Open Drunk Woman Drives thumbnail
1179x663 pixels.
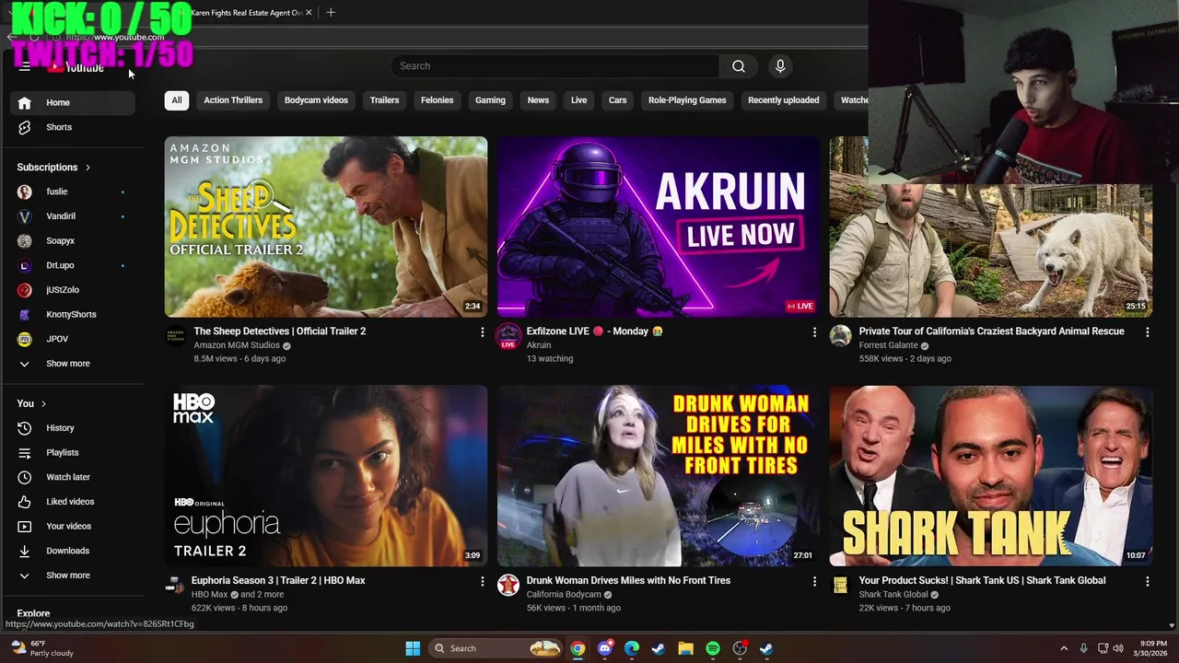659,476
